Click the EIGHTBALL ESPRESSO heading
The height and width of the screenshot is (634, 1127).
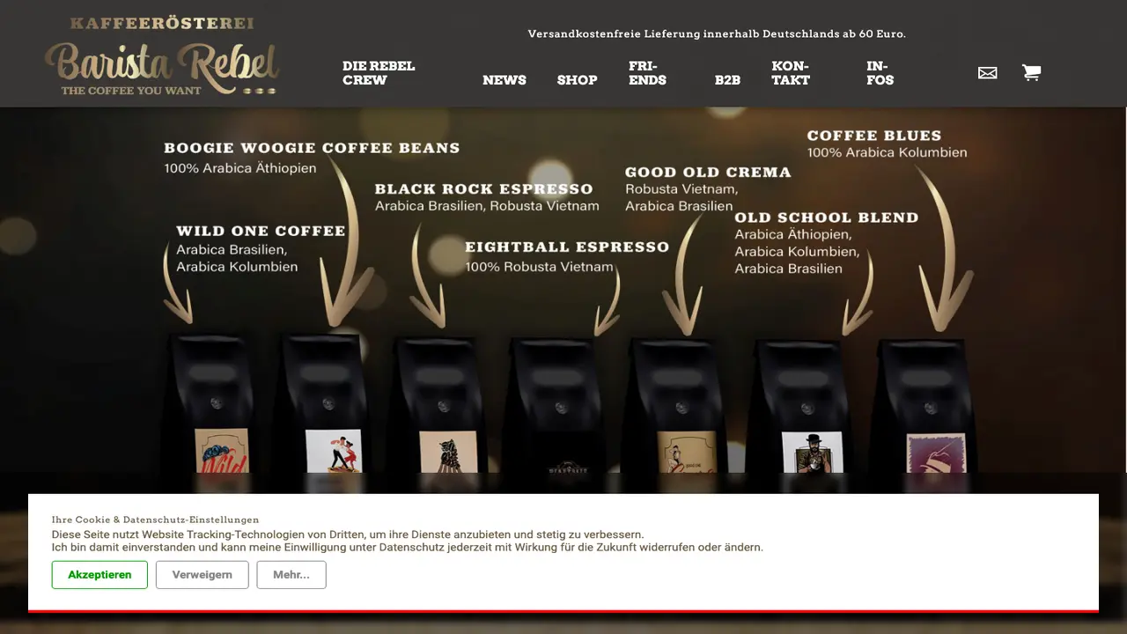[x=567, y=247]
